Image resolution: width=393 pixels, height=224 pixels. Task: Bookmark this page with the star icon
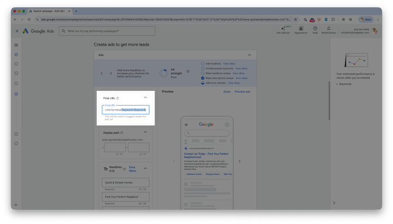tap(296, 19)
